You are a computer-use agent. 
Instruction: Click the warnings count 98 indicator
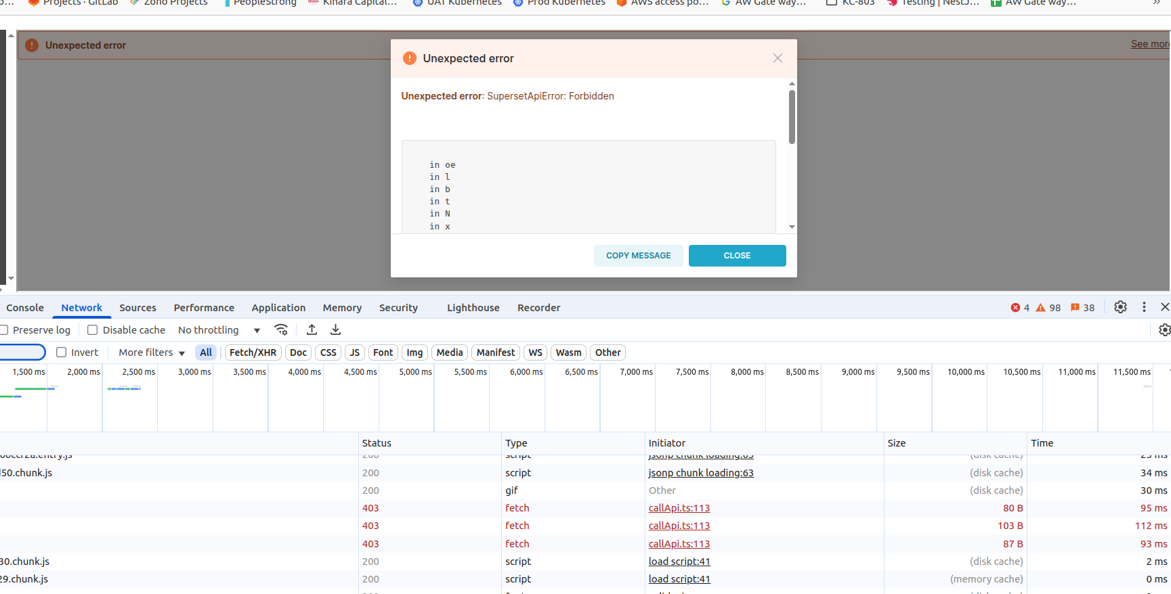tap(1048, 308)
